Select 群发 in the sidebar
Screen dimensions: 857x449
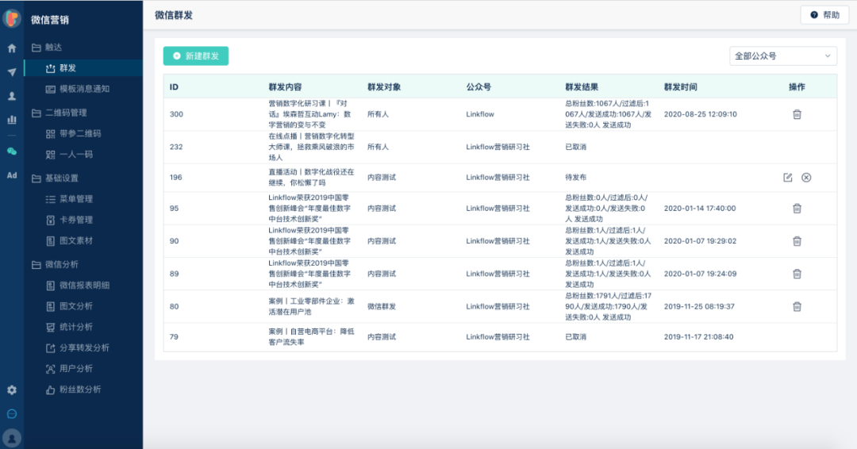[83, 68]
